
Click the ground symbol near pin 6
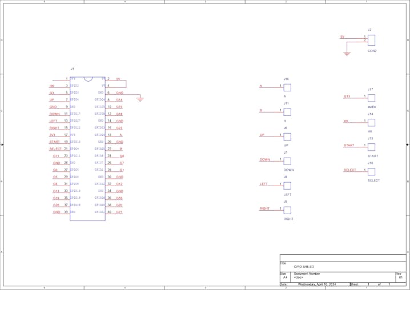click(140, 99)
